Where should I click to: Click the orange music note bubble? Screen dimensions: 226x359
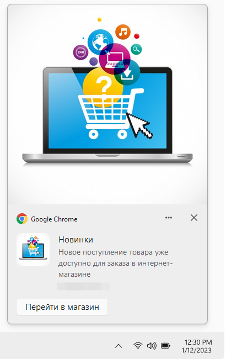point(123,31)
